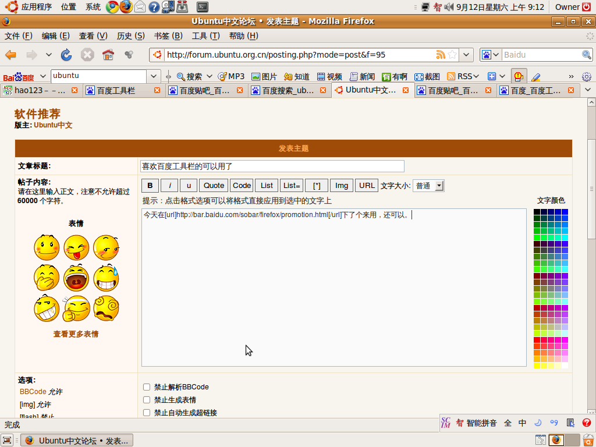Pick the white swatch in 文字颜色
The width and height of the screenshot is (596, 447).
[565, 366]
